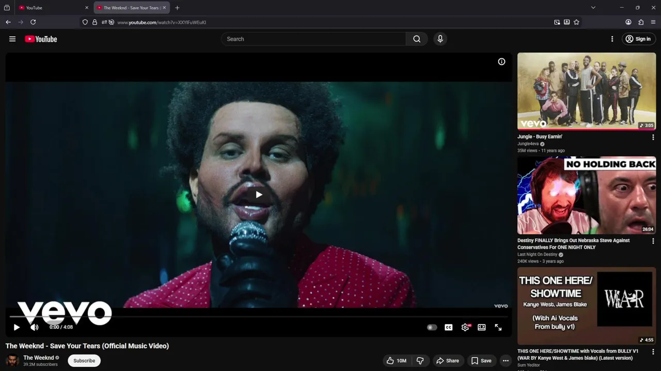Click the 0:00 / 4:08 time display
The width and height of the screenshot is (661, 371).
coord(61,327)
